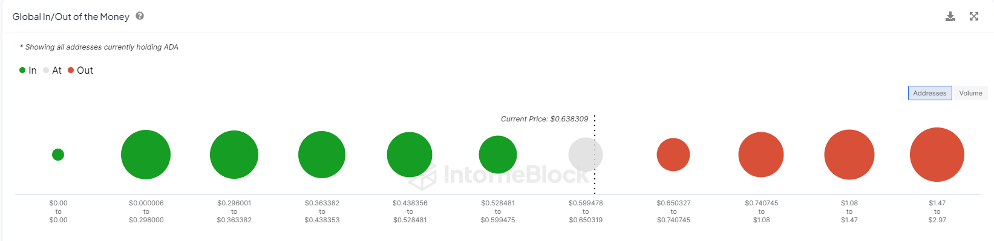Expand chart to fullscreen
The height and width of the screenshot is (241, 994).
(x=974, y=16)
